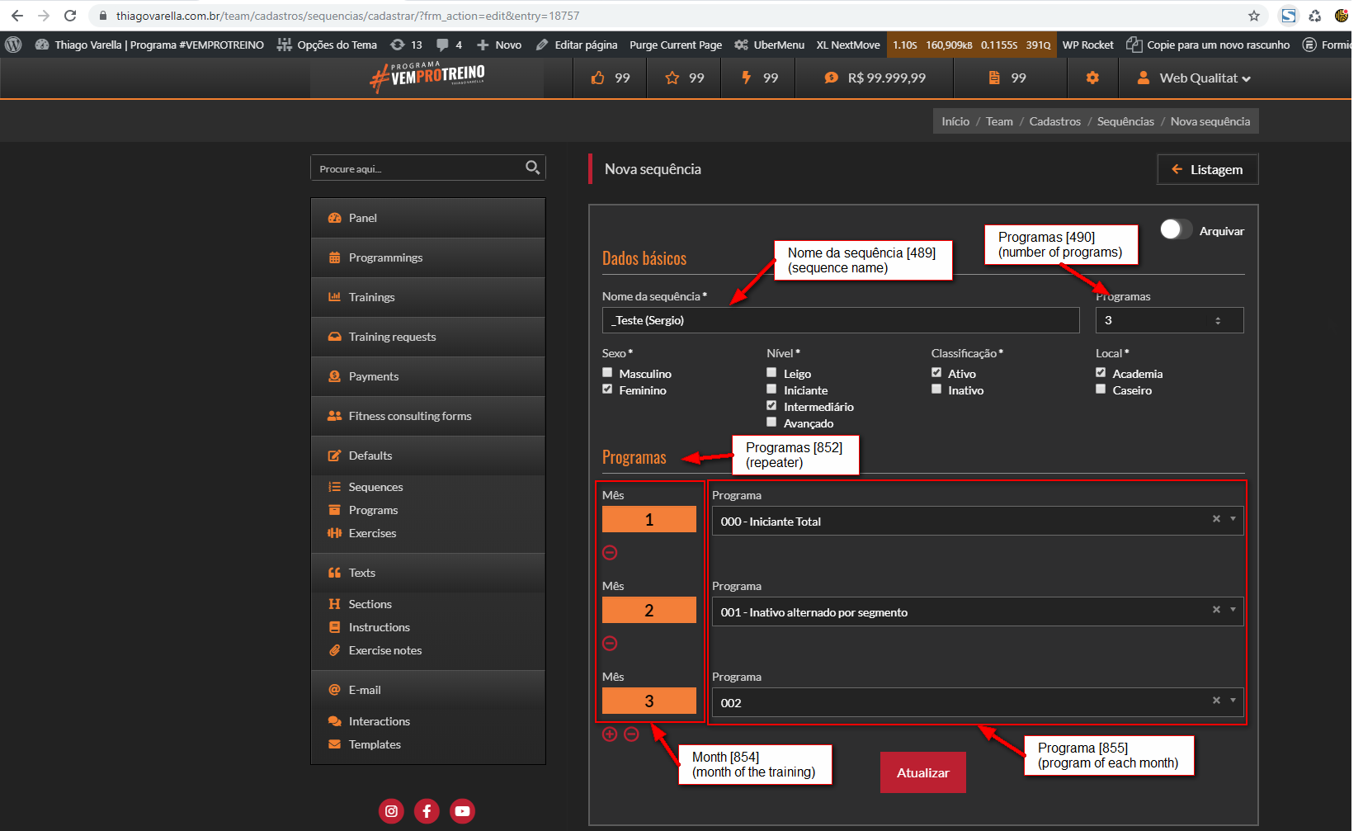This screenshot has height=831, width=1363.
Task: Open Fitness consulting forms in sidebar
Action: (427, 416)
